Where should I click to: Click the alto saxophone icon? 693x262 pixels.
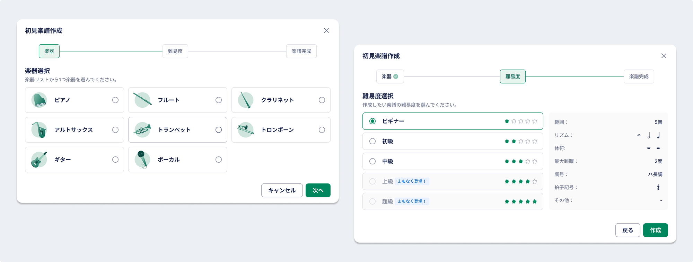[x=39, y=130]
